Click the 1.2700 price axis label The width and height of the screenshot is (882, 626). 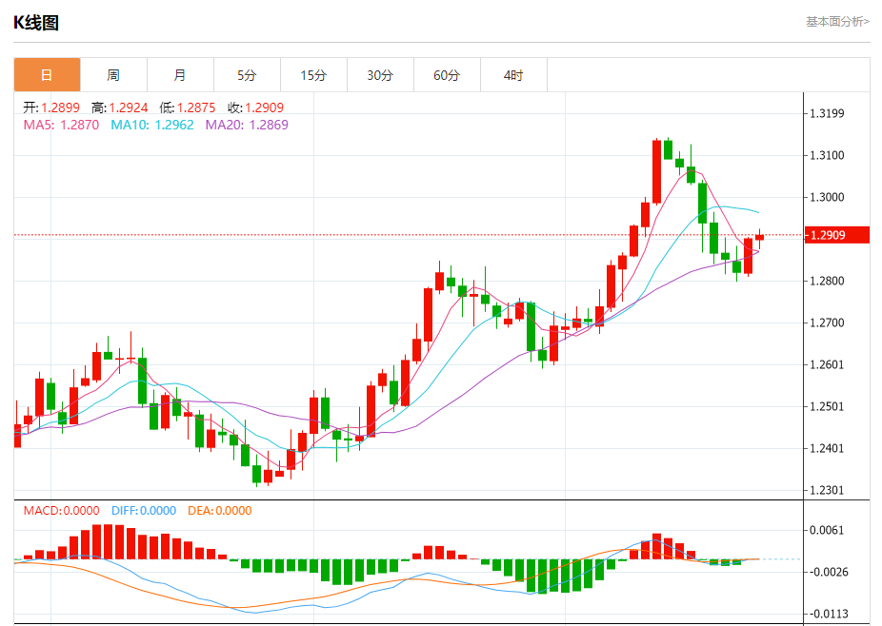tap(827, 323)
